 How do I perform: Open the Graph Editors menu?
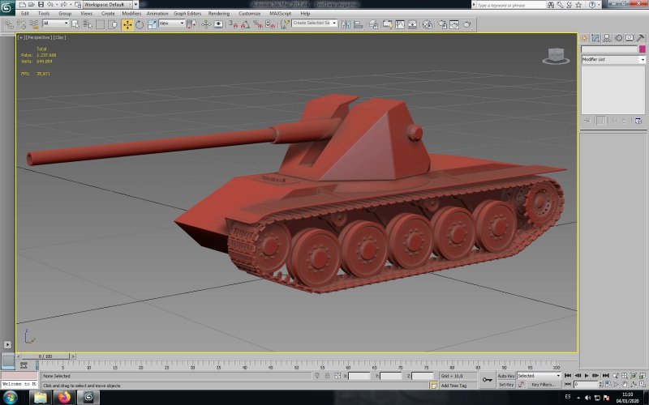[187, 13]
